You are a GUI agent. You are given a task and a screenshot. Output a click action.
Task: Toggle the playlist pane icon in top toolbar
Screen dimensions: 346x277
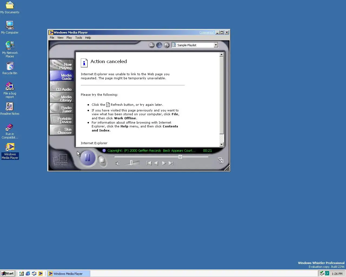pos(159,45)
